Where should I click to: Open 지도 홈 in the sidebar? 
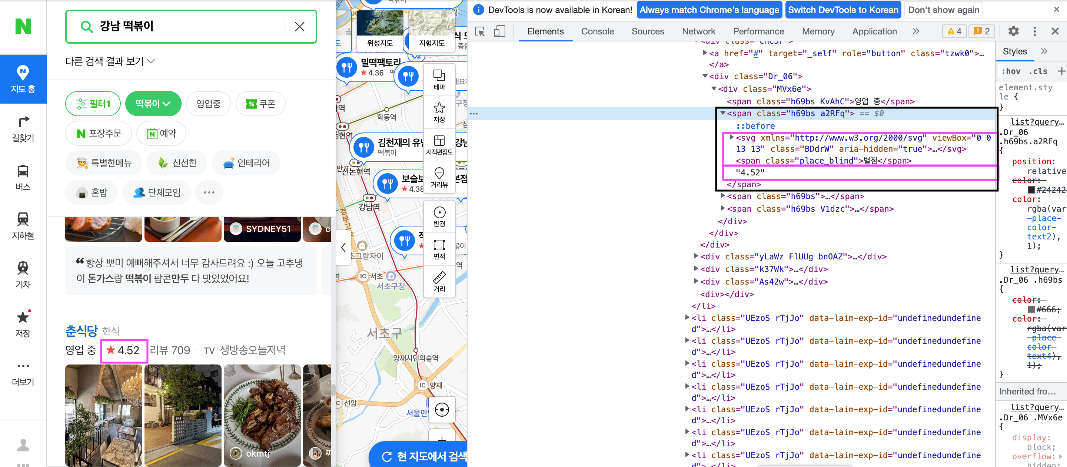23,79
